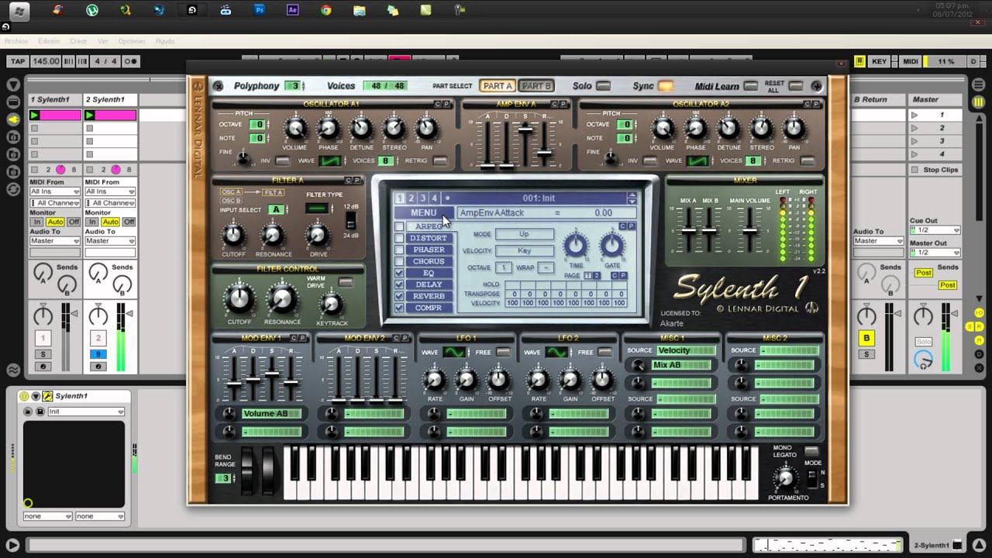Enable the ARPEG effect checkbox

pyautogui.click(x=399, y=226)
